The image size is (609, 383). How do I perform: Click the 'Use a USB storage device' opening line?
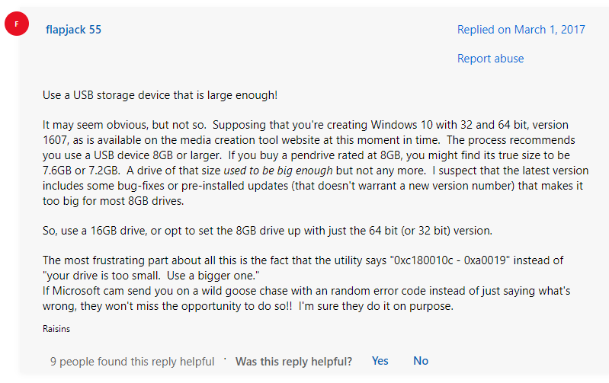click(160, 95)
